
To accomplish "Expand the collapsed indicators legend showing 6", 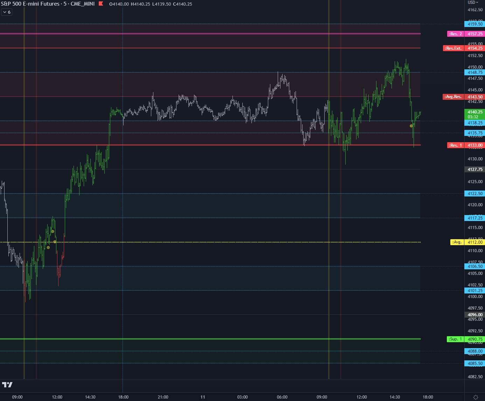I will [7, 12].
